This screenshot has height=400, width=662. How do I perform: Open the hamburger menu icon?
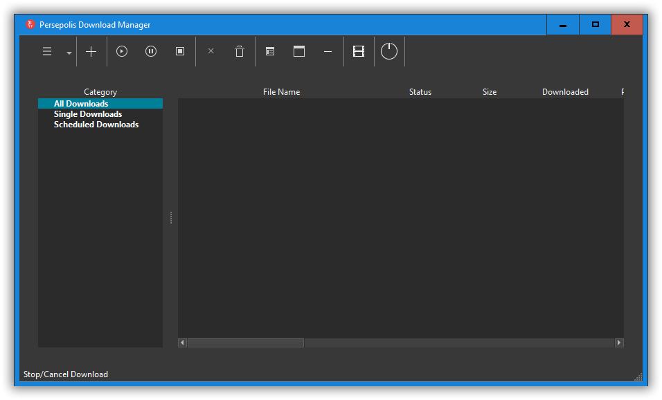[x=47, y=51]
